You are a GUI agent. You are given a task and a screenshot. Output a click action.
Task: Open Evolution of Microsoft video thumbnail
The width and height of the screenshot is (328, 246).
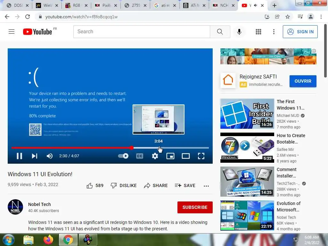(247, 216)
